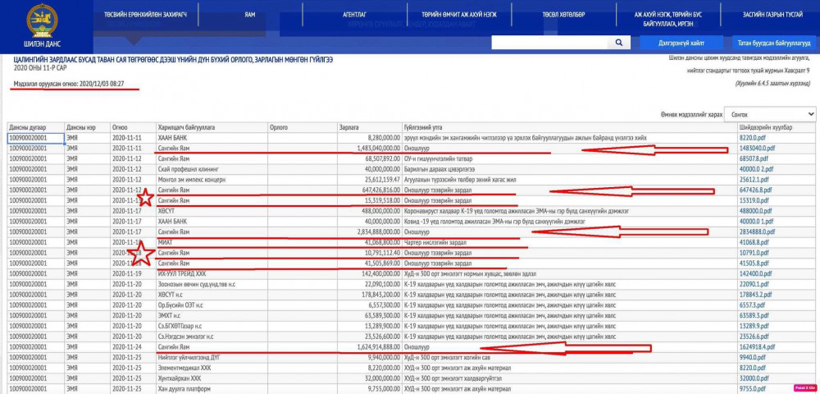Select the Монгол эм импекс концерн cell
The height and width of the screenshot is (394, 820).
[x=212, y=180]
